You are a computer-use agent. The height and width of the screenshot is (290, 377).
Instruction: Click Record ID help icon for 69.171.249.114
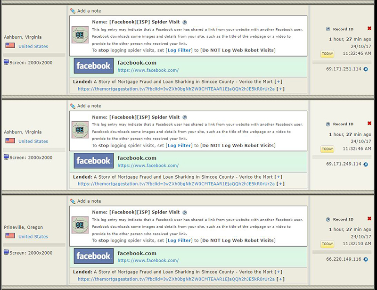pos(328,124)
